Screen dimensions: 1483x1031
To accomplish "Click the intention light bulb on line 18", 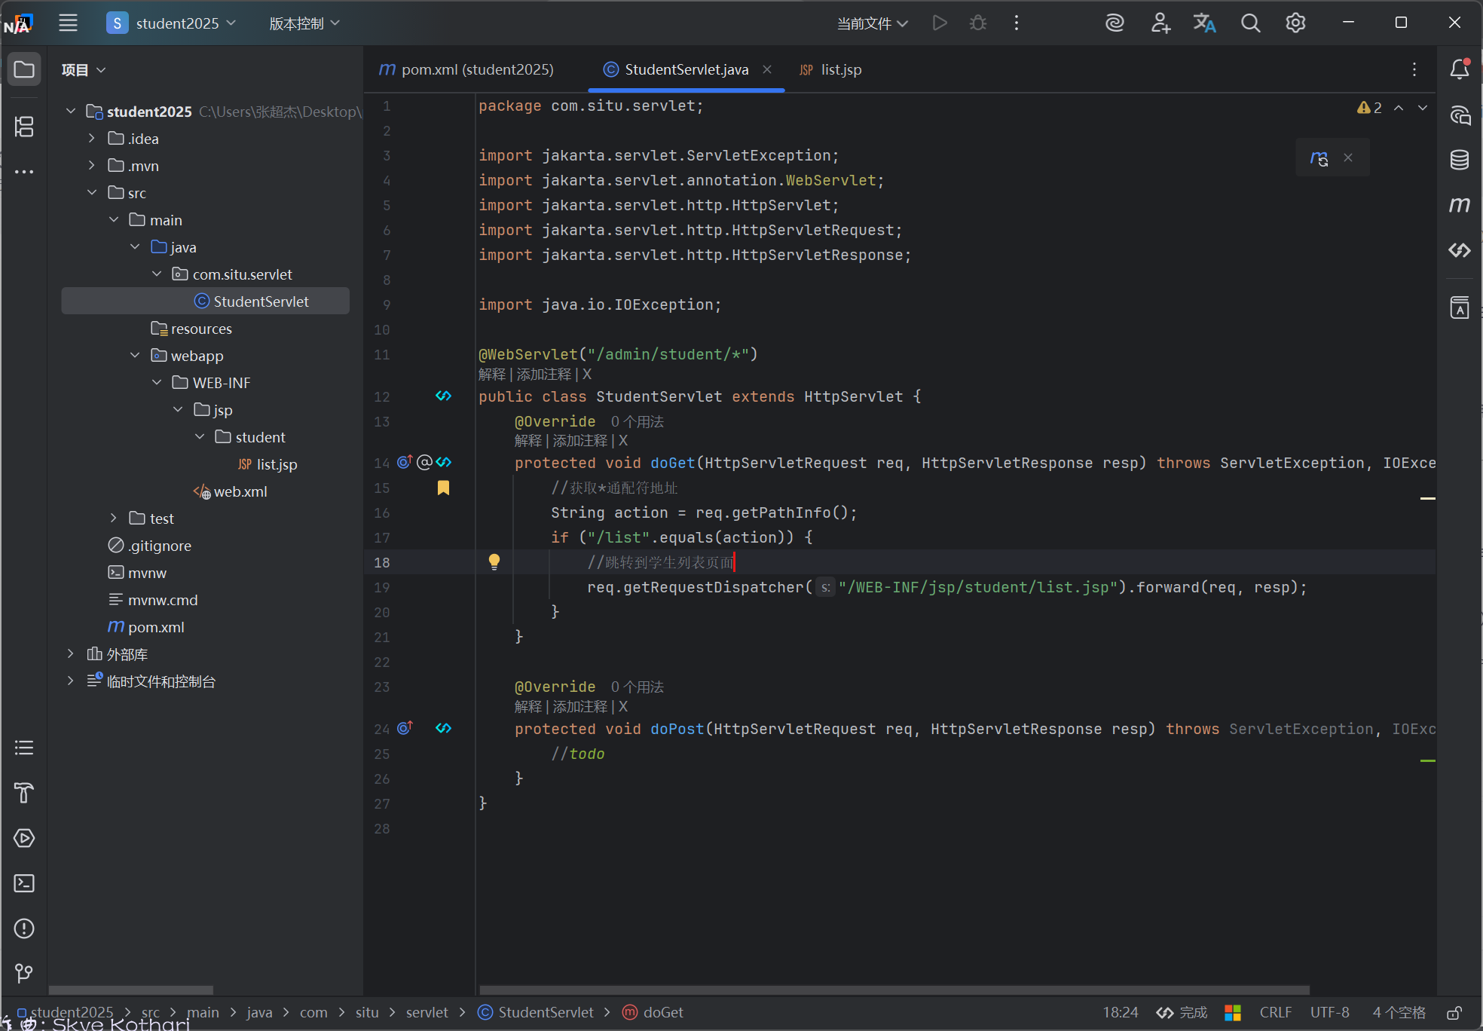I will [494, 561].
